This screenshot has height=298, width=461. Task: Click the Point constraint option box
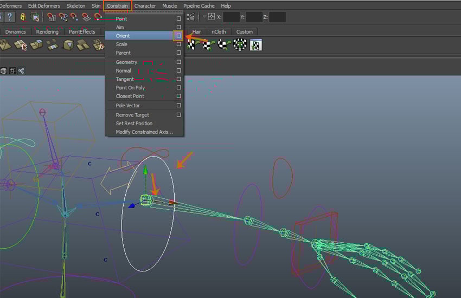(x=178, y=18)
